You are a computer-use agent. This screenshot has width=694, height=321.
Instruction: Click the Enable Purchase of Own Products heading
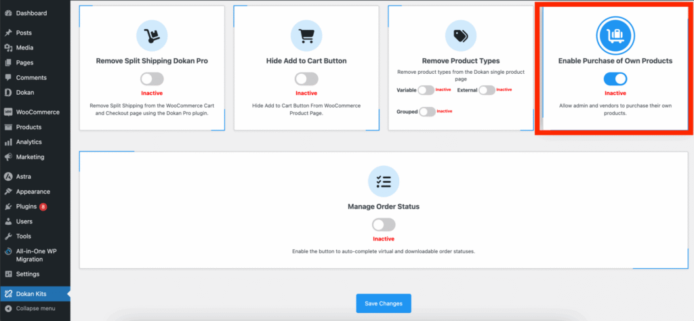615,61
